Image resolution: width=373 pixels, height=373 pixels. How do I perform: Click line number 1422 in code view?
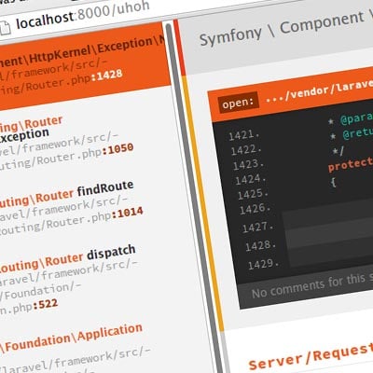tap(246, 150)
